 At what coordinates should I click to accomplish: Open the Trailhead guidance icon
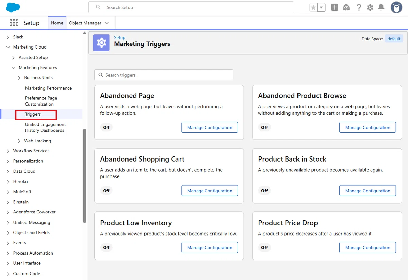tap(346, 7)
